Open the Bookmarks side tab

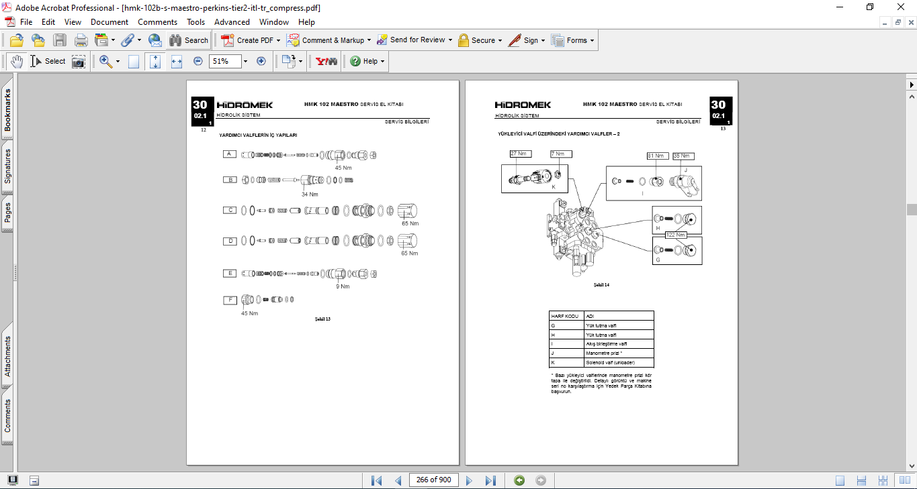coord(8,111)
